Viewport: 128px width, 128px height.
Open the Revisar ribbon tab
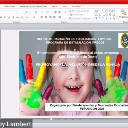[x=55, y=6]
